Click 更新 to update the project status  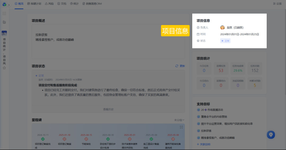coord(180,66)
